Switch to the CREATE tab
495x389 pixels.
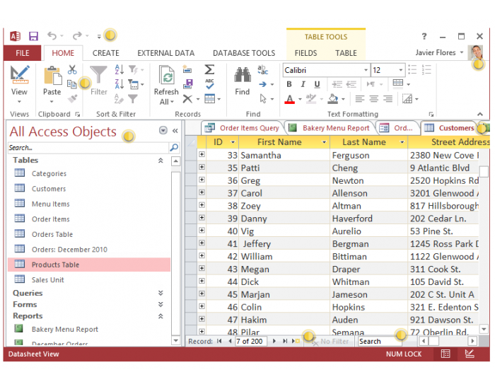click(106, 53)
